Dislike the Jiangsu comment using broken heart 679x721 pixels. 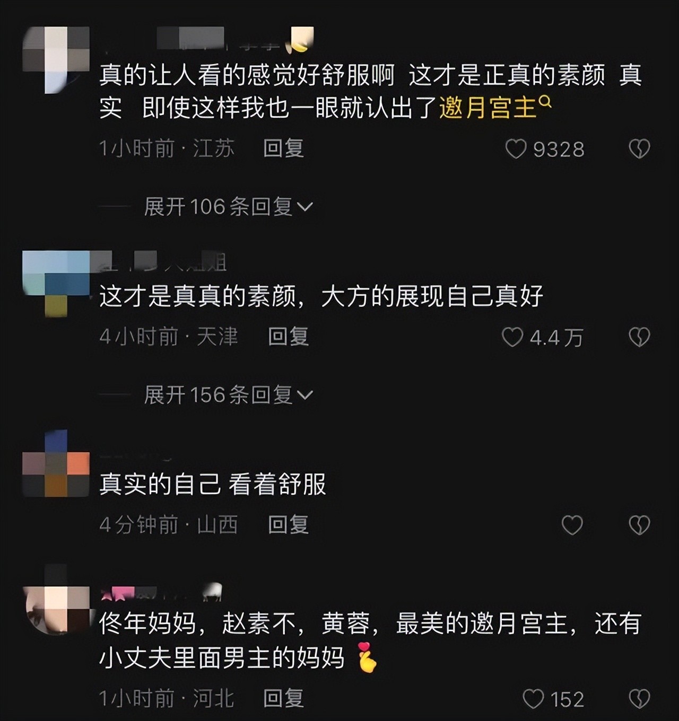tap(639, 149)
